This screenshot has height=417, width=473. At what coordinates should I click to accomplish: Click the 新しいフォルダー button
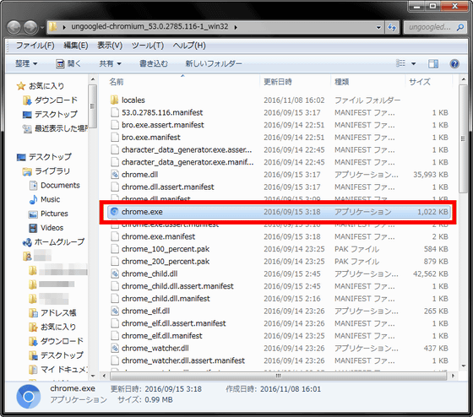214,63
